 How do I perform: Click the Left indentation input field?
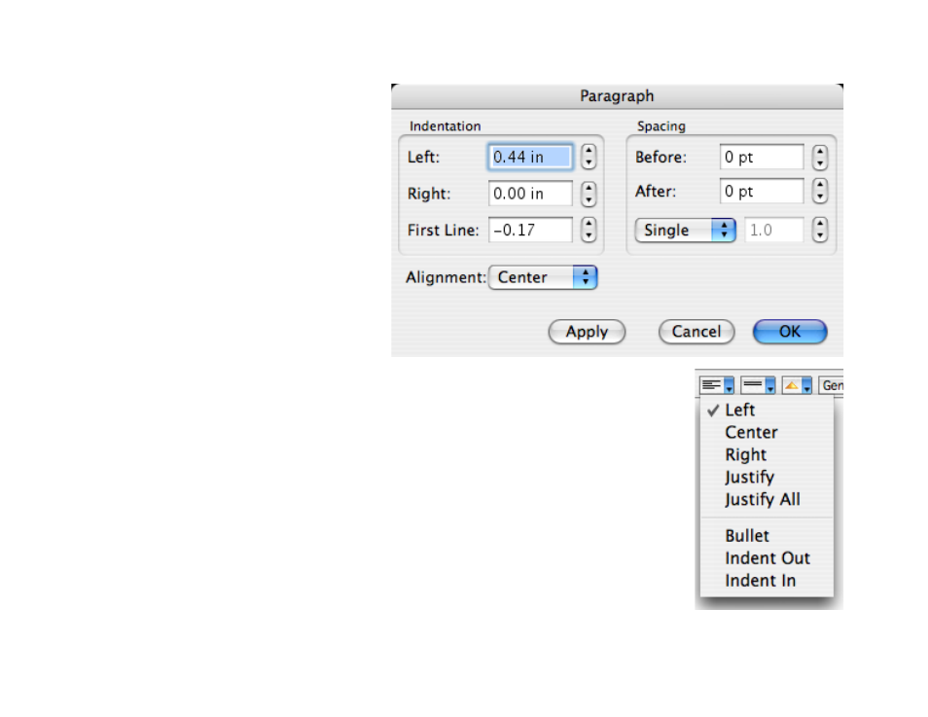pyautogui.click(x=530, y=157)
